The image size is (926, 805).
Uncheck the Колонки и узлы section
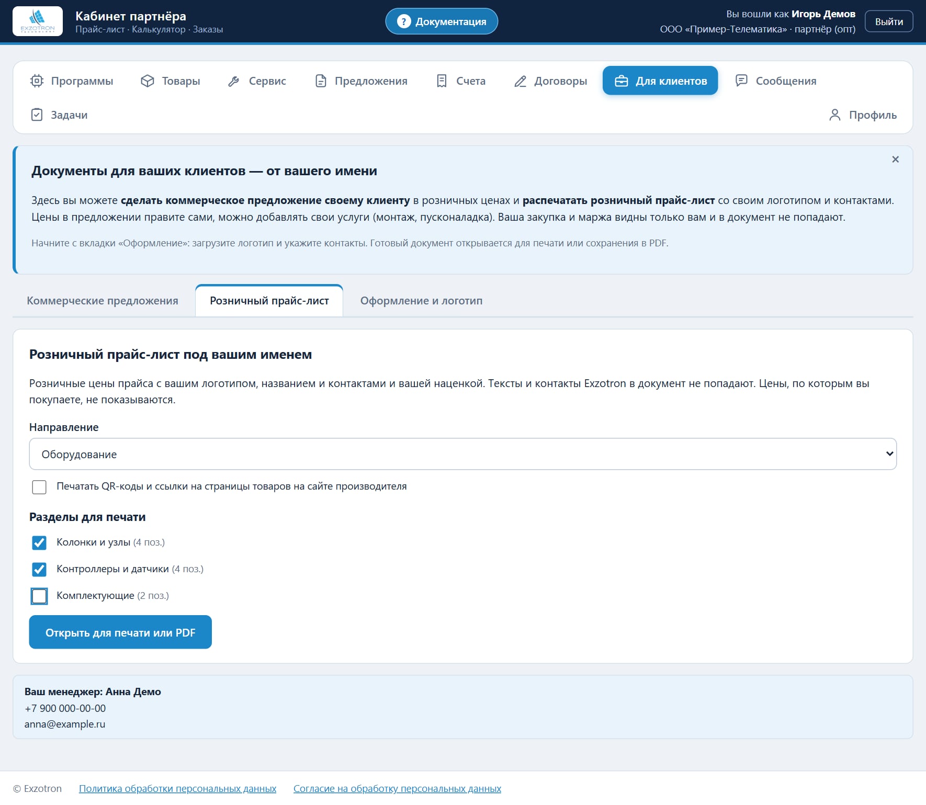tap(39, 543)
